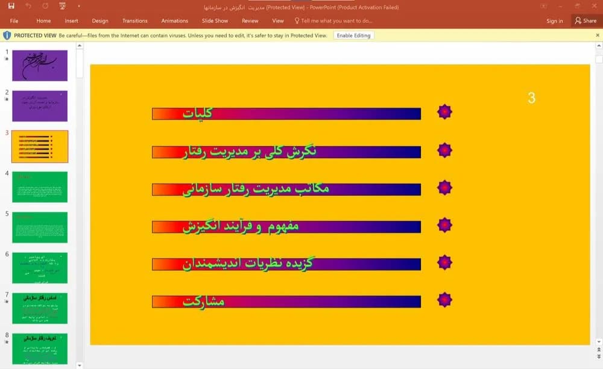The width and height of the screenshot is (603, 369).
Task: Click slide area scroll up arrow
Action: [x=599, y=46]
